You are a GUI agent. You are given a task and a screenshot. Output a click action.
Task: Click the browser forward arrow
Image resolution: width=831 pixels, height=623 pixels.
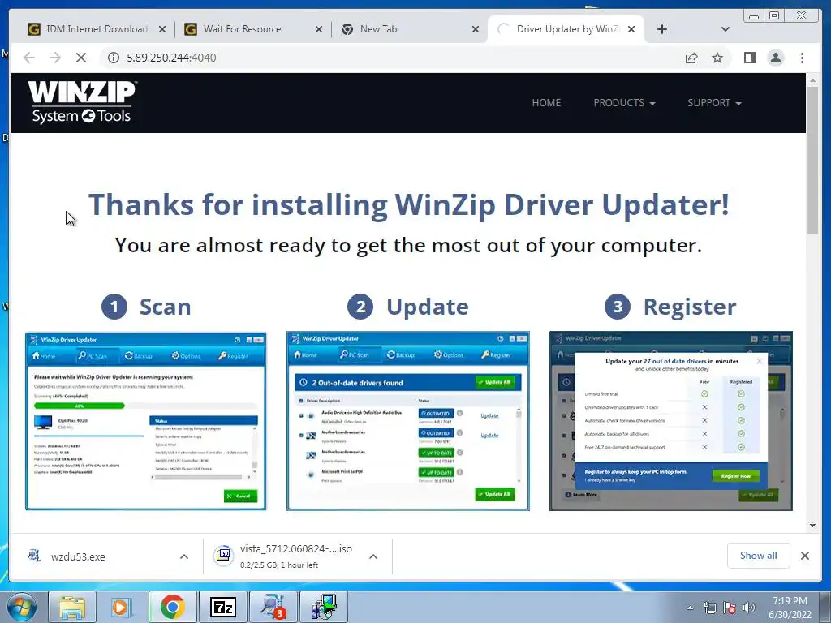pos(55,58)
